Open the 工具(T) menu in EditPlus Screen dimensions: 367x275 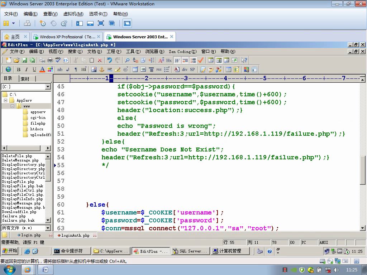[133, 52]
